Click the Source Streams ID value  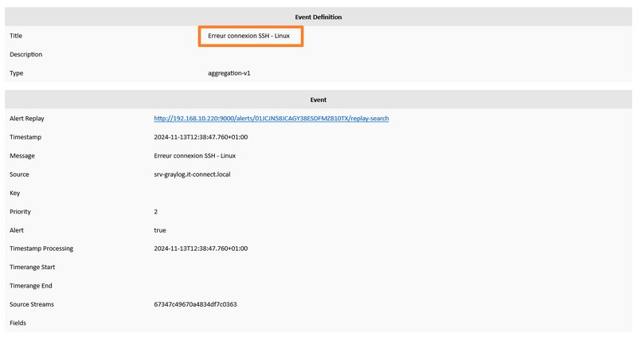[195, 304]
